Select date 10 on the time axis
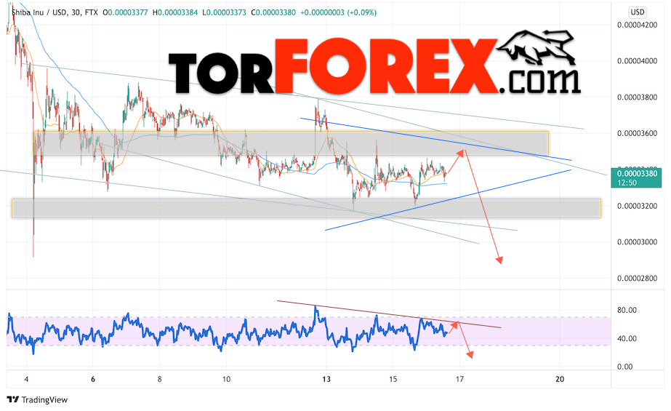This screenshot has width=671, height=411. [x=226, y=379]
